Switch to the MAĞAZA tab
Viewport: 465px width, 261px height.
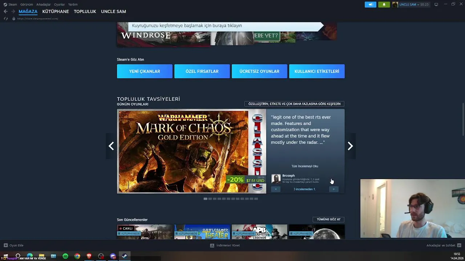(28, 12)
